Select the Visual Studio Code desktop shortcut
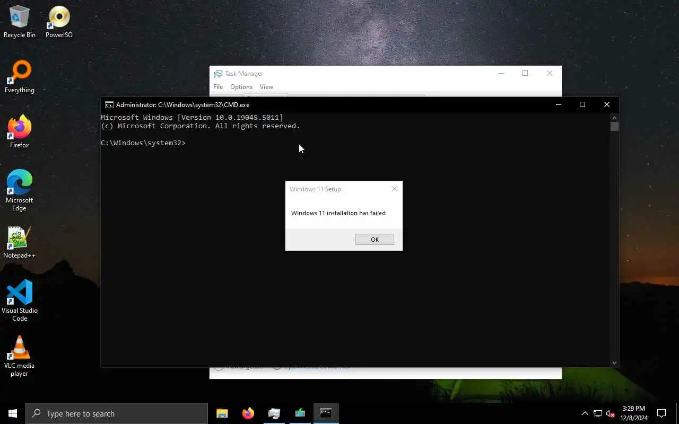Image resolution: width=679 pixels, height=424 pixels. point(20,301)
